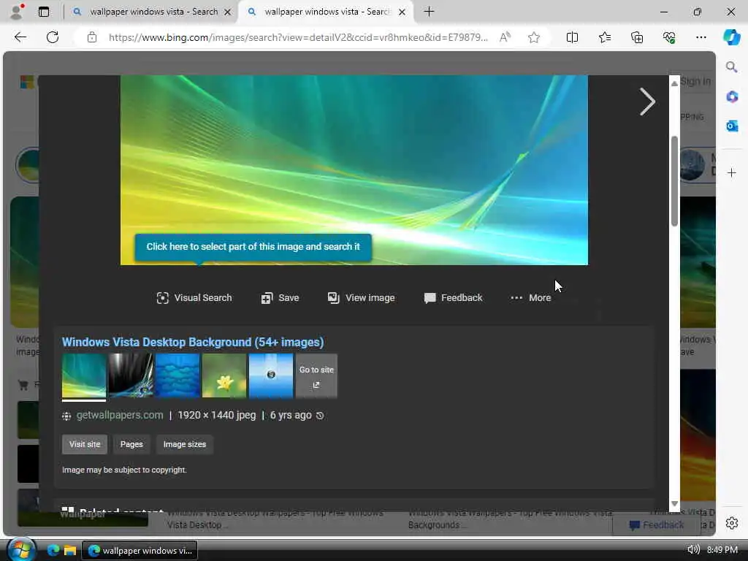Open the Favorites list icon
Image resolution: width=748 pixels, height=561 pixels.
point(604,37)
